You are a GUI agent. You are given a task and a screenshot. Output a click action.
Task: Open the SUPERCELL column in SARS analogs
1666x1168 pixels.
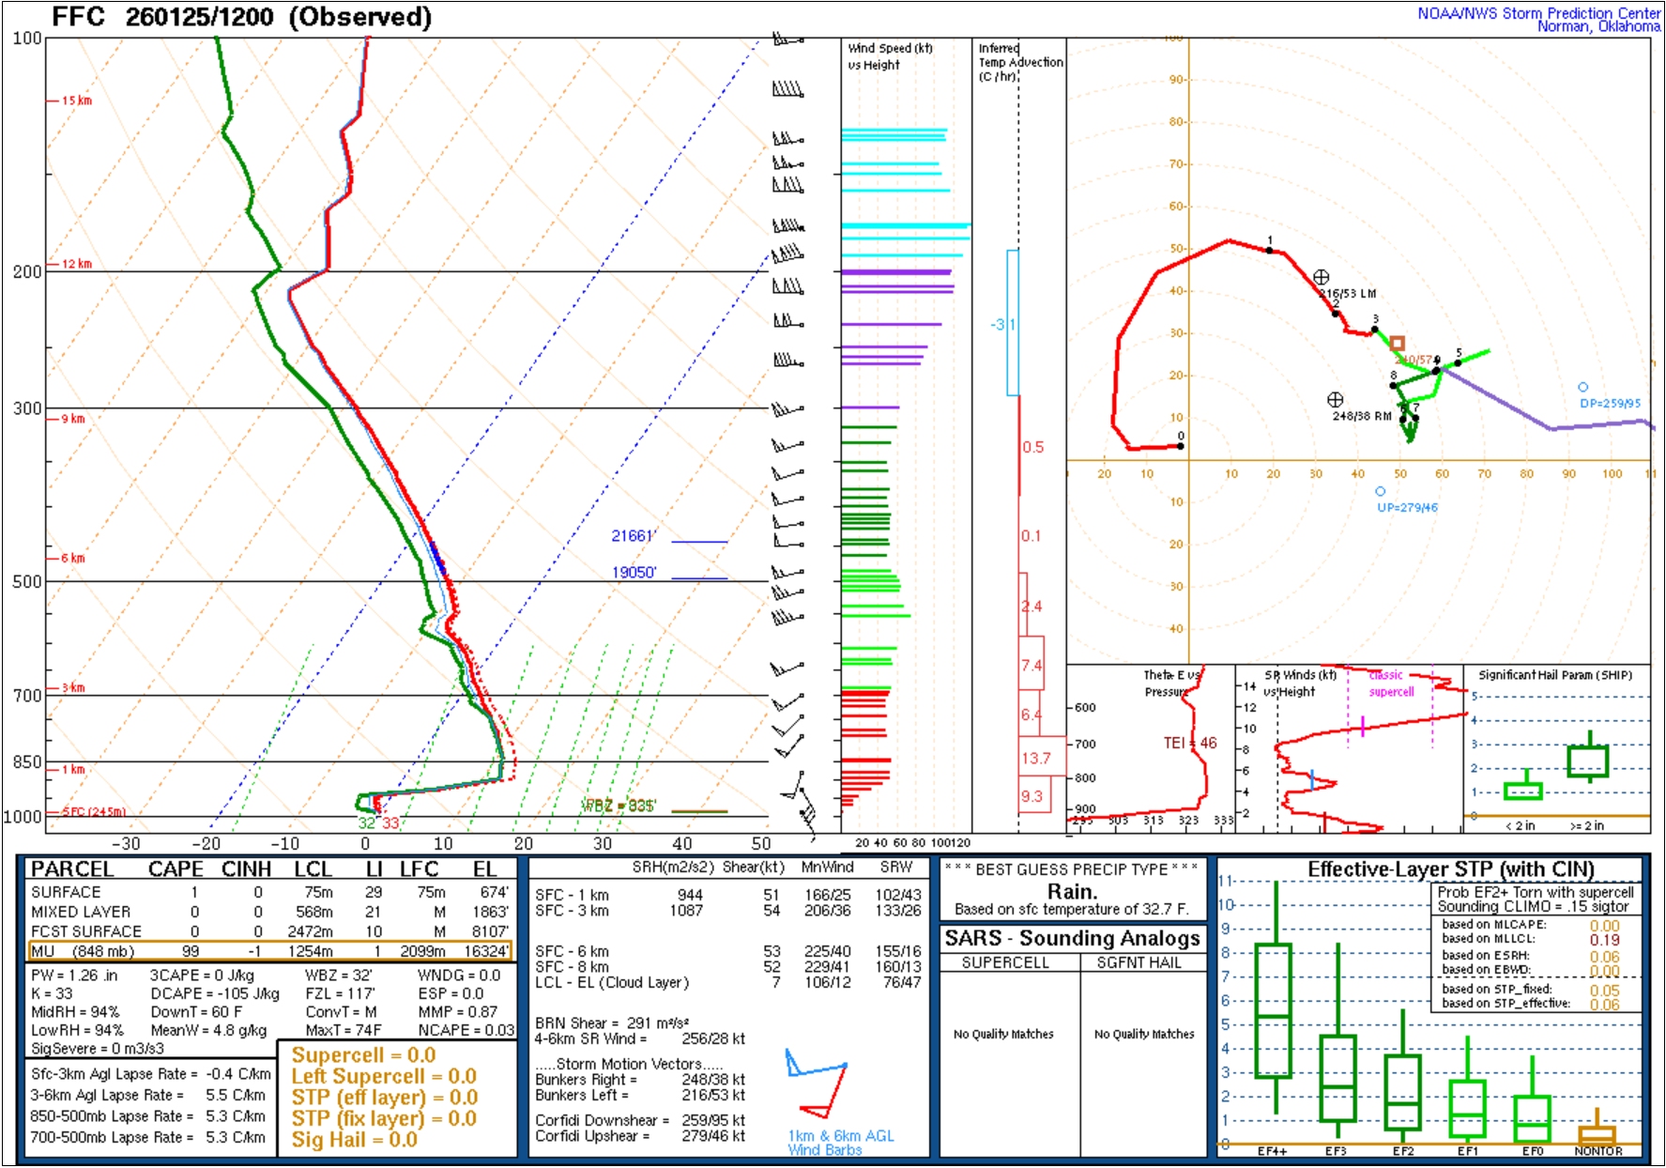pyautogui.click(x=1005, y=962)
